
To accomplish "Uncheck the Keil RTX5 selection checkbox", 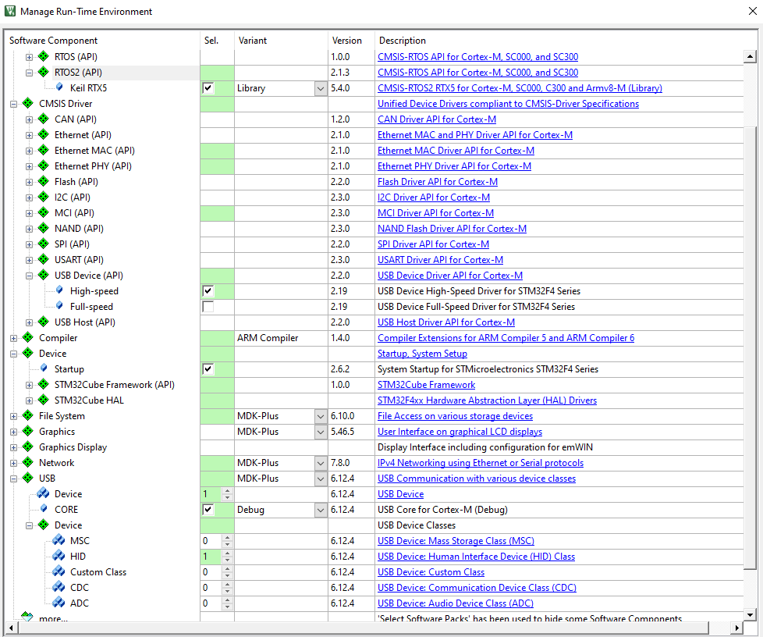I will click(x=208, y=88).
